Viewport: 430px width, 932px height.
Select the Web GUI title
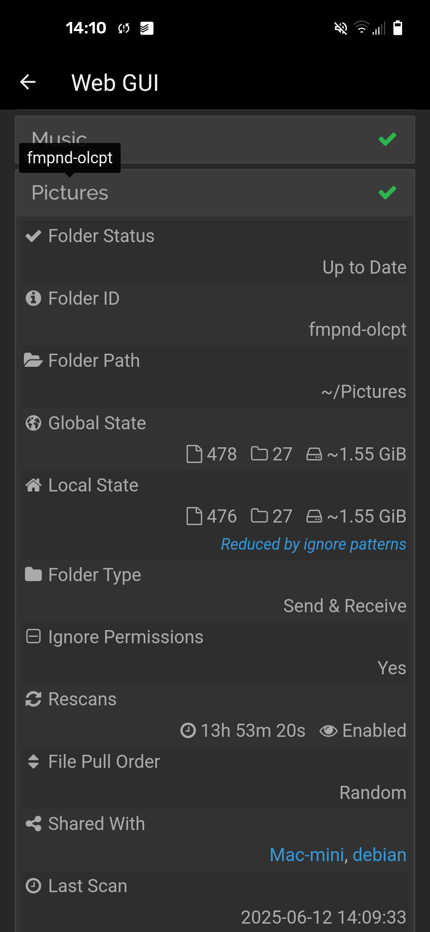point(115,82)
